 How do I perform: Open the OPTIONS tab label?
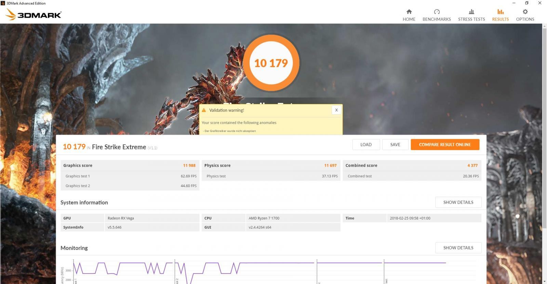pyautogui.click(x=525, y=19)
